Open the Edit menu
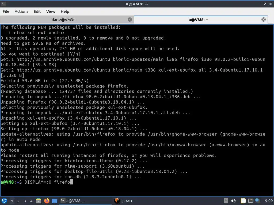This screenshot has width=274, height=205. [37, 11]
